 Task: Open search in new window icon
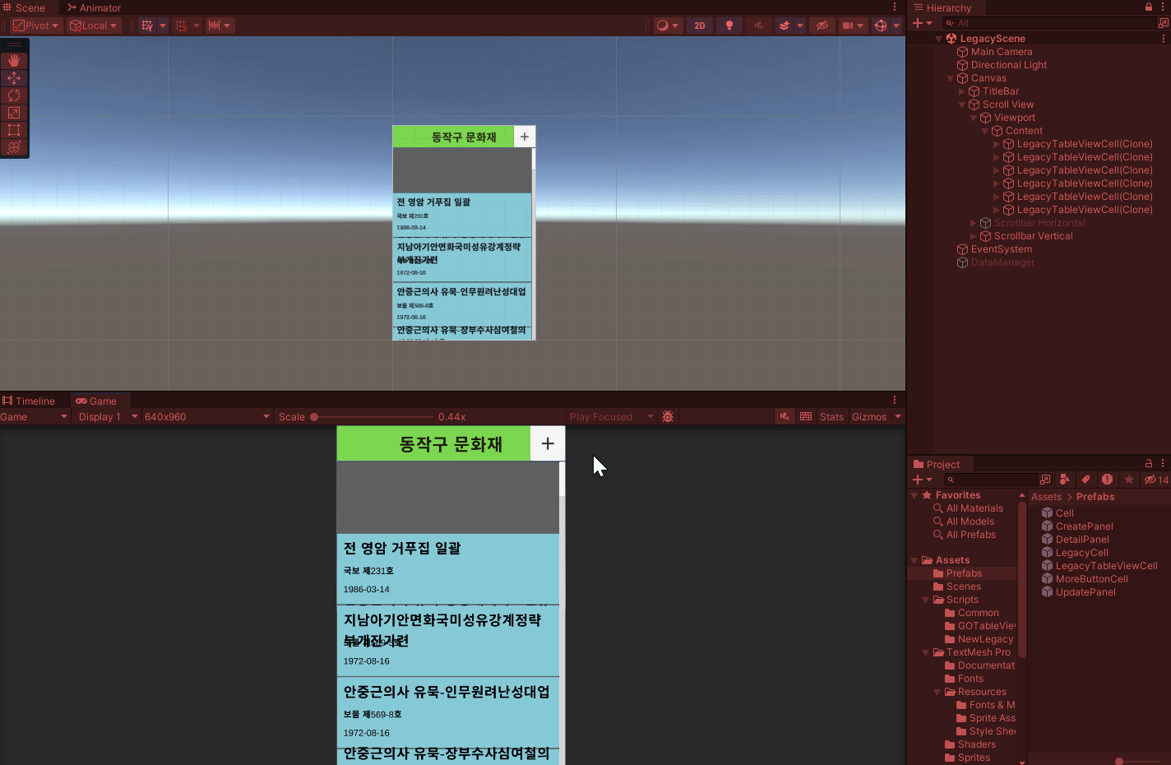click(1045, 480)
